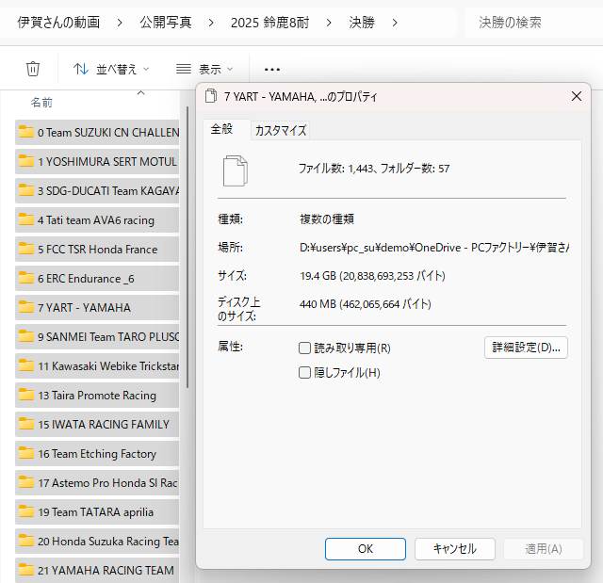Focus the 決勝の検索 search box

tap(533, 23)
